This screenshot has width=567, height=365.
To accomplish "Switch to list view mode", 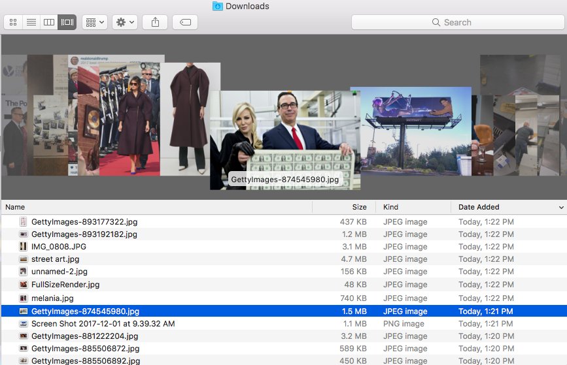I will [x=31, y=22].
